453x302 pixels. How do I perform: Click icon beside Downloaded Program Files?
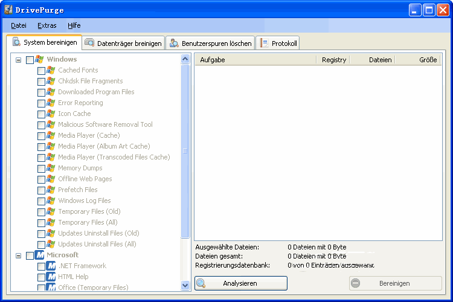click(x=51, y=92)
